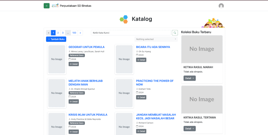Viewport: 268px width, 135px height.
Task: View details of Bicara Itu Ada Seninya
Action: click(141, 60)
